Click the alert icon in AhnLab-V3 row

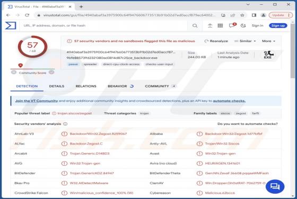pos(64,134)
